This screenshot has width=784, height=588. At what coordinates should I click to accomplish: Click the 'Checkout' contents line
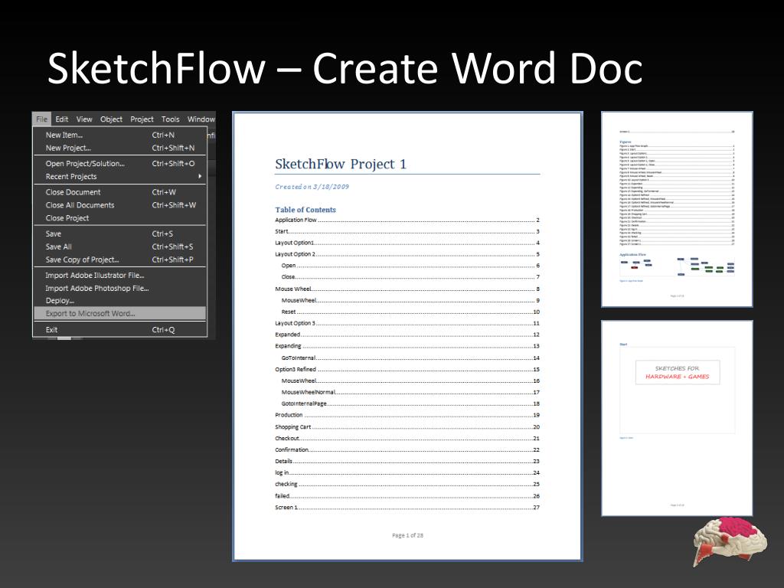click(x=407, y=439)
